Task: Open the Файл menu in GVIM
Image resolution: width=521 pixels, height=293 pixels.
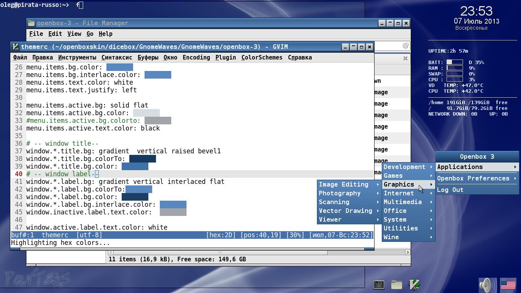Action: click(x=20, y=58)
